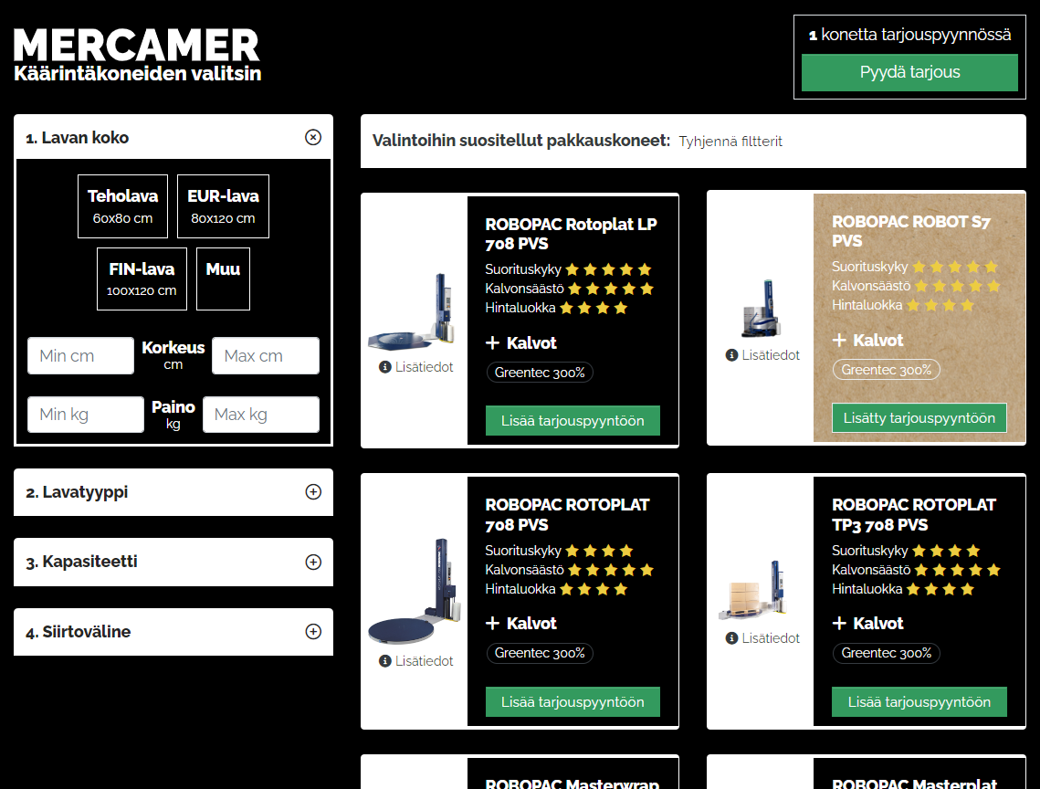Click ROBOPAC ROBOT S7 PVS title
1040x789 pixels.
911,231
